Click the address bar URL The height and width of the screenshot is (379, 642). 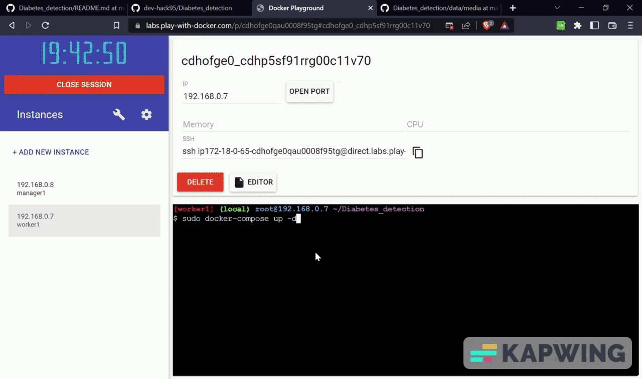click(x=288, y=26)
